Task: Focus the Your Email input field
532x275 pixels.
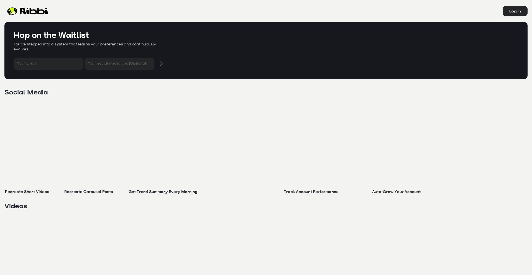Action: 48,64
